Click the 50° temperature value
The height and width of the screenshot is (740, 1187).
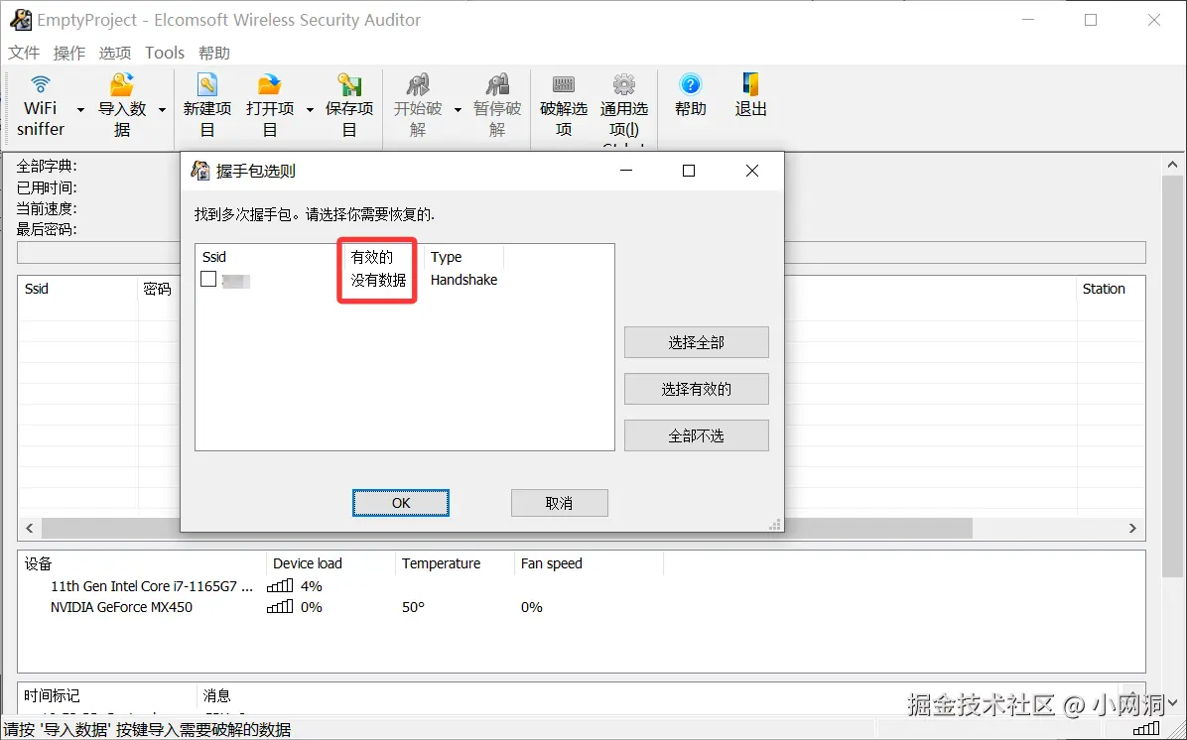pyautogui.click(x=413, y=608)
